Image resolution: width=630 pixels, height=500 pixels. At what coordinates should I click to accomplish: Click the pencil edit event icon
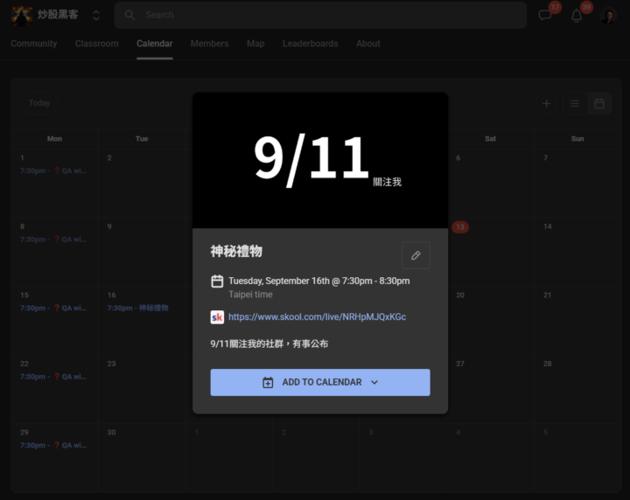point(416,255)
